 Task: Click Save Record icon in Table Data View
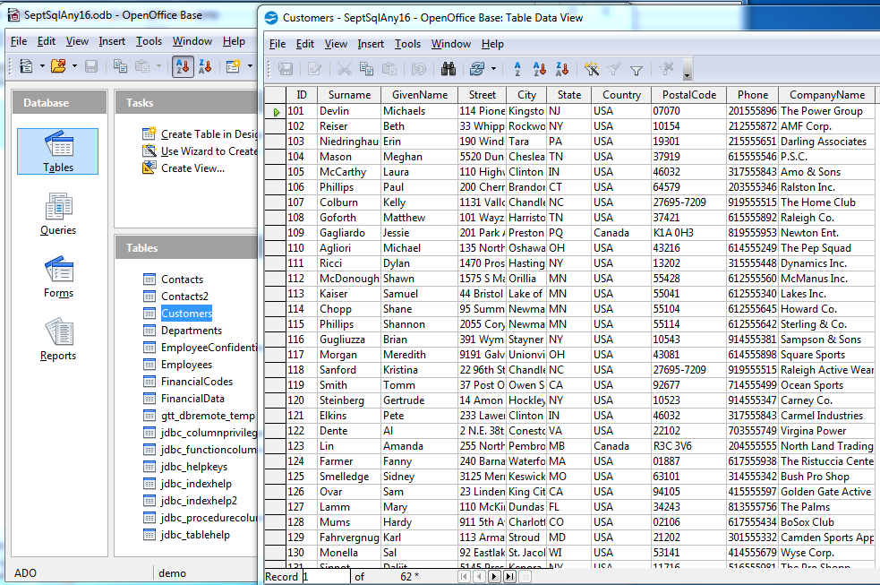286,69
